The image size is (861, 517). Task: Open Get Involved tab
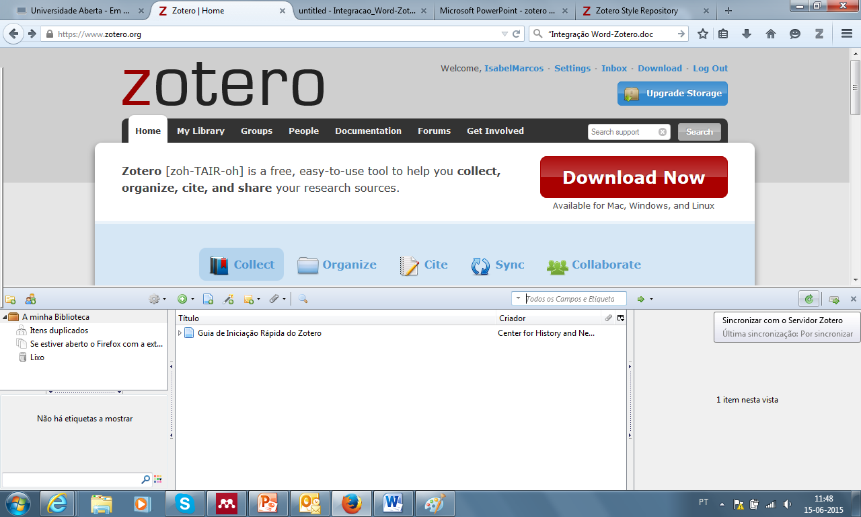[495, 131]
